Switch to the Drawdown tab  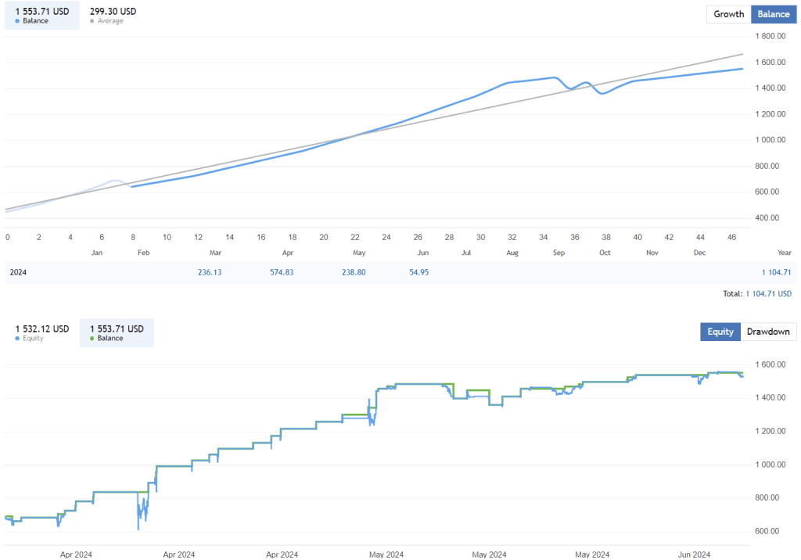click(769, 332)
